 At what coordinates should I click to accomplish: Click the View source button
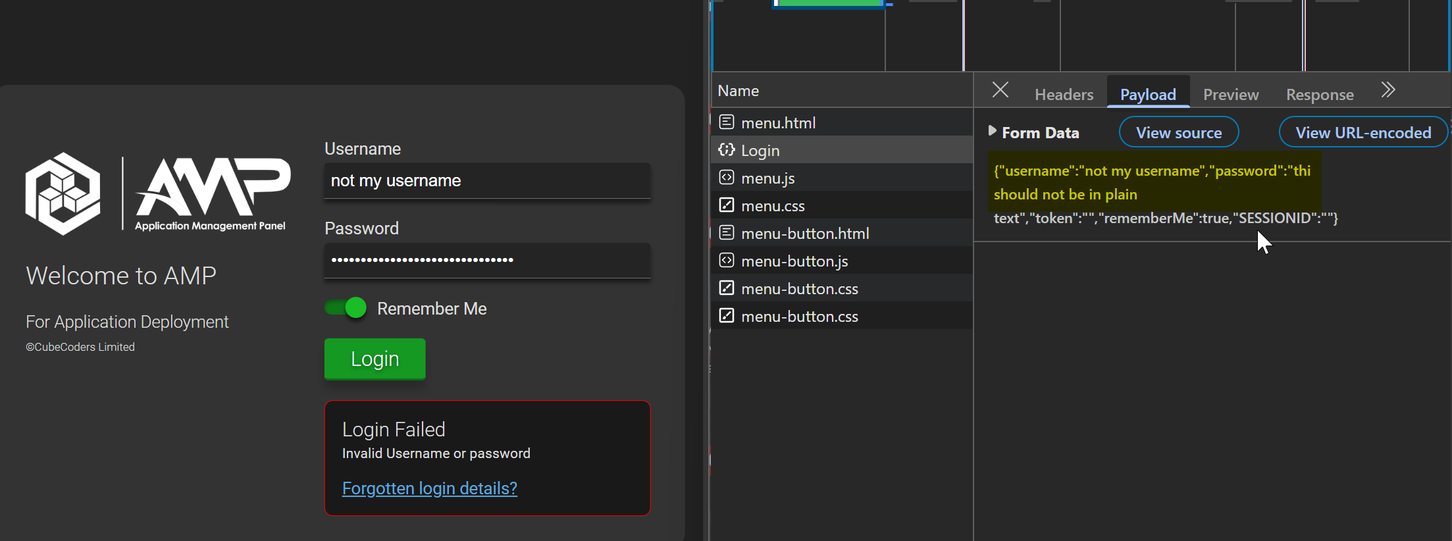pyautogui.click(x=1178, y=132)
